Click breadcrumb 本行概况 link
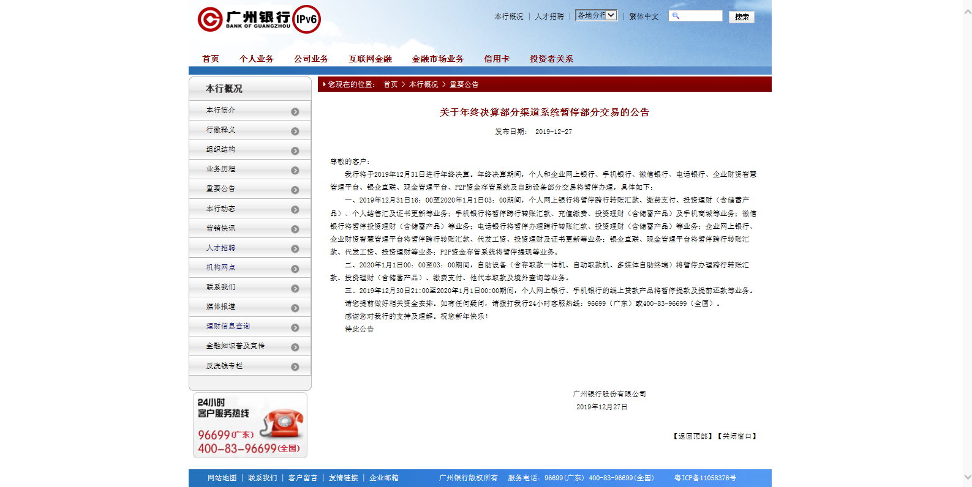The image size is (972, 487). [x=424, y=84]
